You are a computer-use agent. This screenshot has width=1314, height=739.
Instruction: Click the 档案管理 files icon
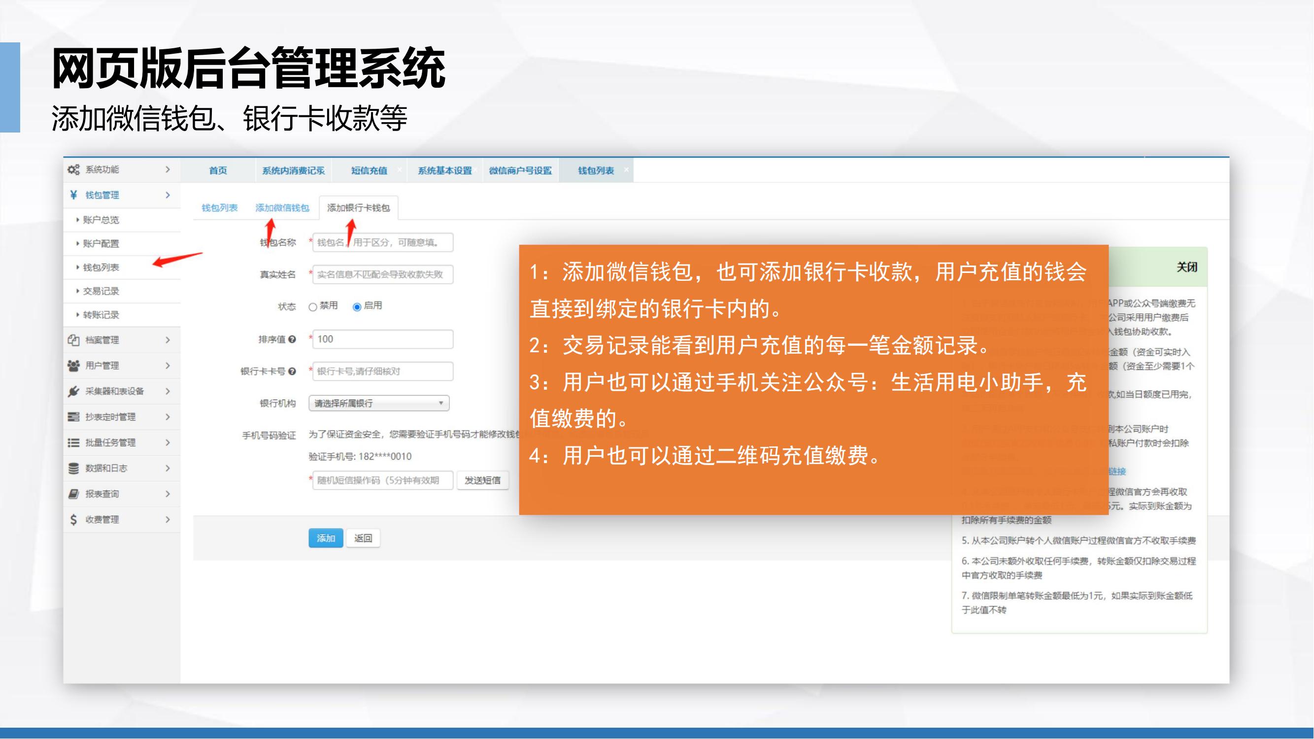[73, 340]
